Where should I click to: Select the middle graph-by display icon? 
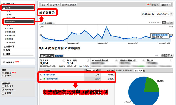[168, 23]
